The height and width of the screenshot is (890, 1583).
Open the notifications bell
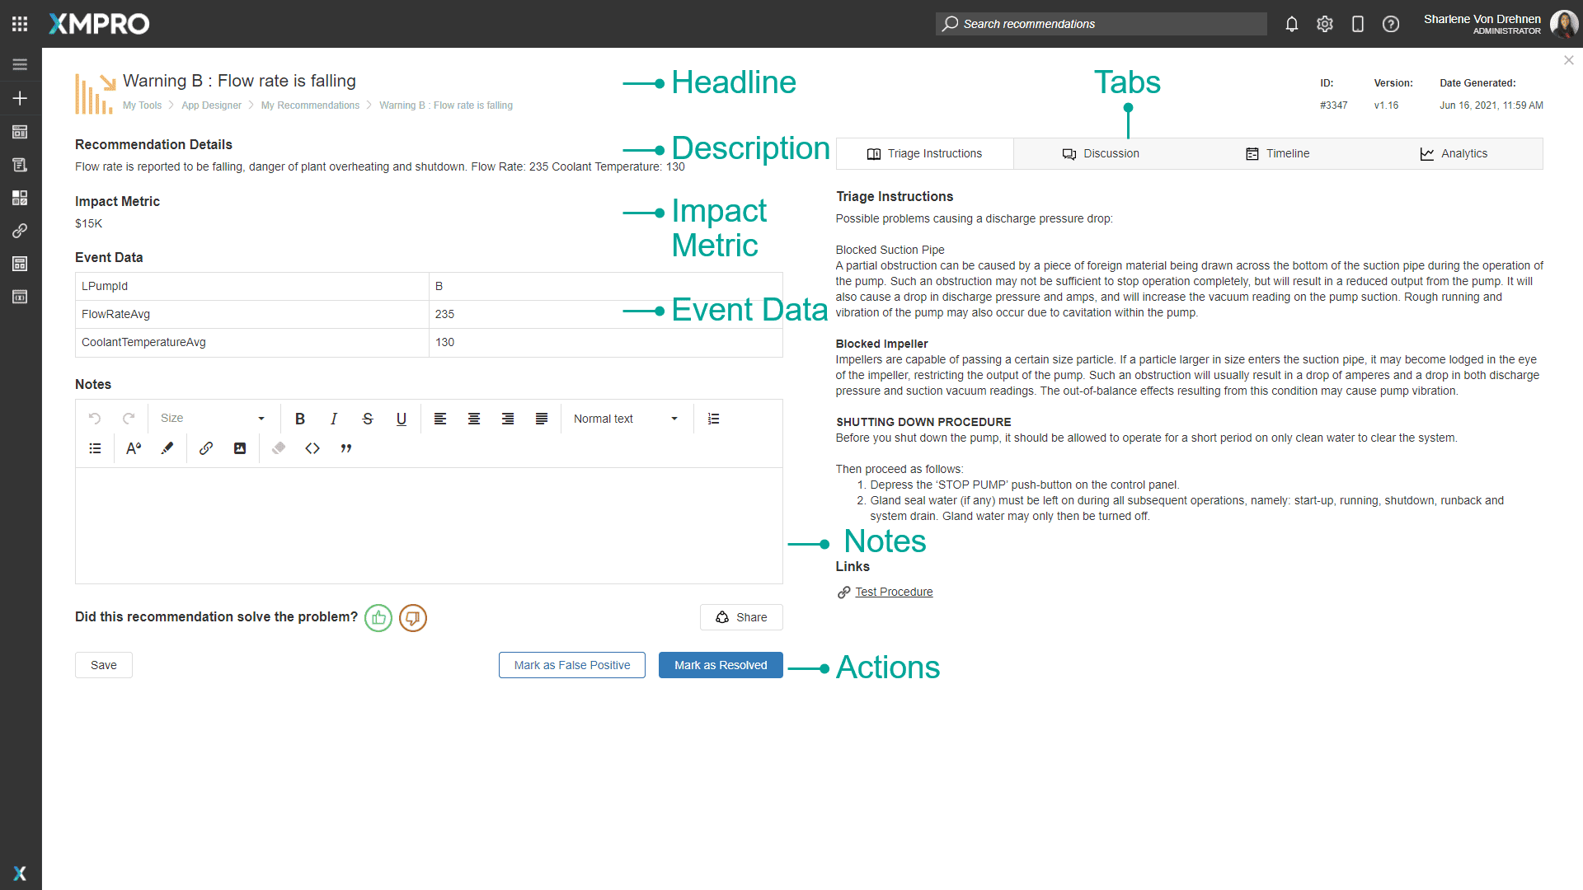(x=1292, y=24)
